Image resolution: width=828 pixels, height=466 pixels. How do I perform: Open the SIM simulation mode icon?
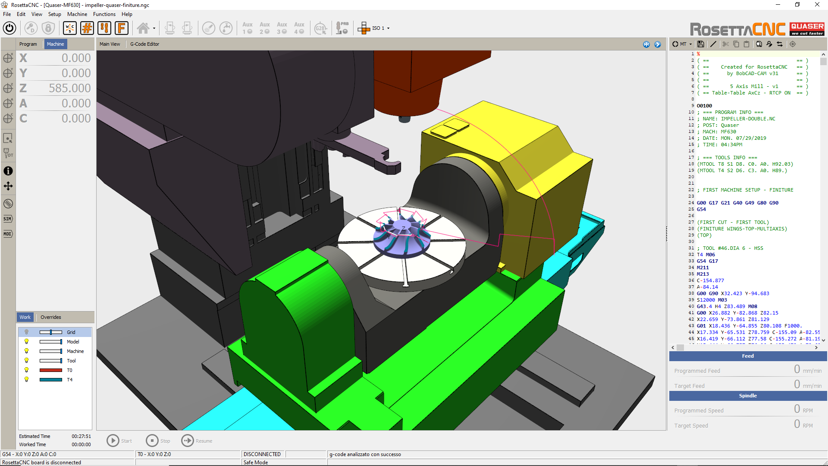(x=8, y=219)
